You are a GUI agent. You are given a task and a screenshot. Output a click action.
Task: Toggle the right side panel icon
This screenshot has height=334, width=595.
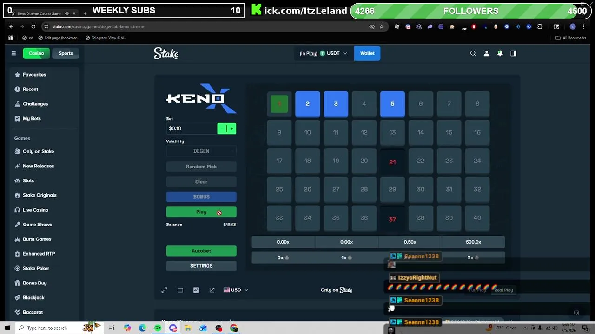click(514, 53)
